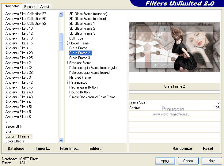
Task: Choose the Bull's Eye filter
Action: 76,38
